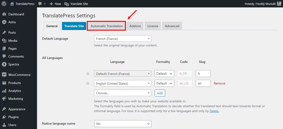Click TranslatePress site name in admin bar
The height and width of the screenshot is (129, 283).
click(x=25, y=4)
